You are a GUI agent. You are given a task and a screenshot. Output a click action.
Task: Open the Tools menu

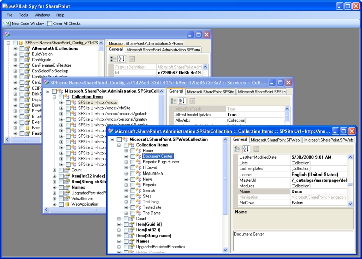point(23,15)
